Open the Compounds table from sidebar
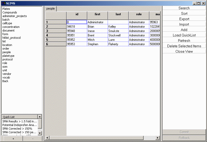Image resolution: width=207 pixels, height=142 pixels. coord(10,12)
